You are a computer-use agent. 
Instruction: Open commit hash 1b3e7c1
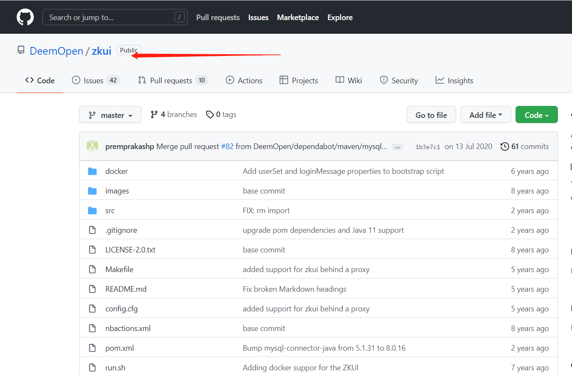(428, 147)
